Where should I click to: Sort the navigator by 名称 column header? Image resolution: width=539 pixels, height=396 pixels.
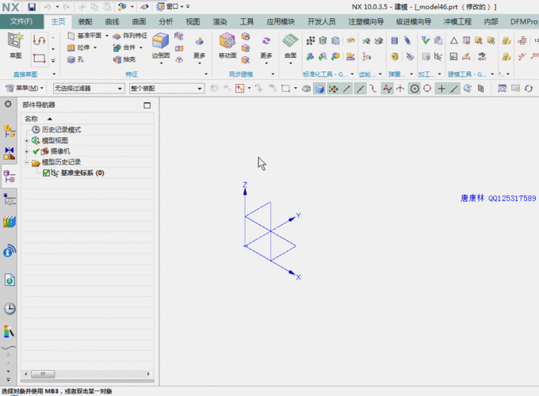tap(32, 118)
